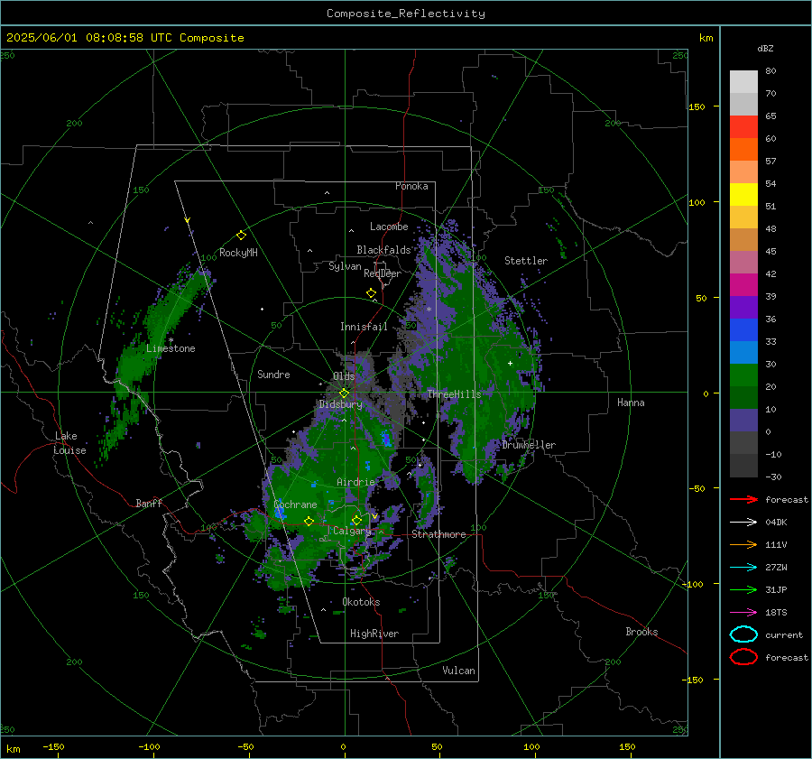812x759 pixels.
Task: Click the orange 111V arrow icon
Action: point(743,544)
